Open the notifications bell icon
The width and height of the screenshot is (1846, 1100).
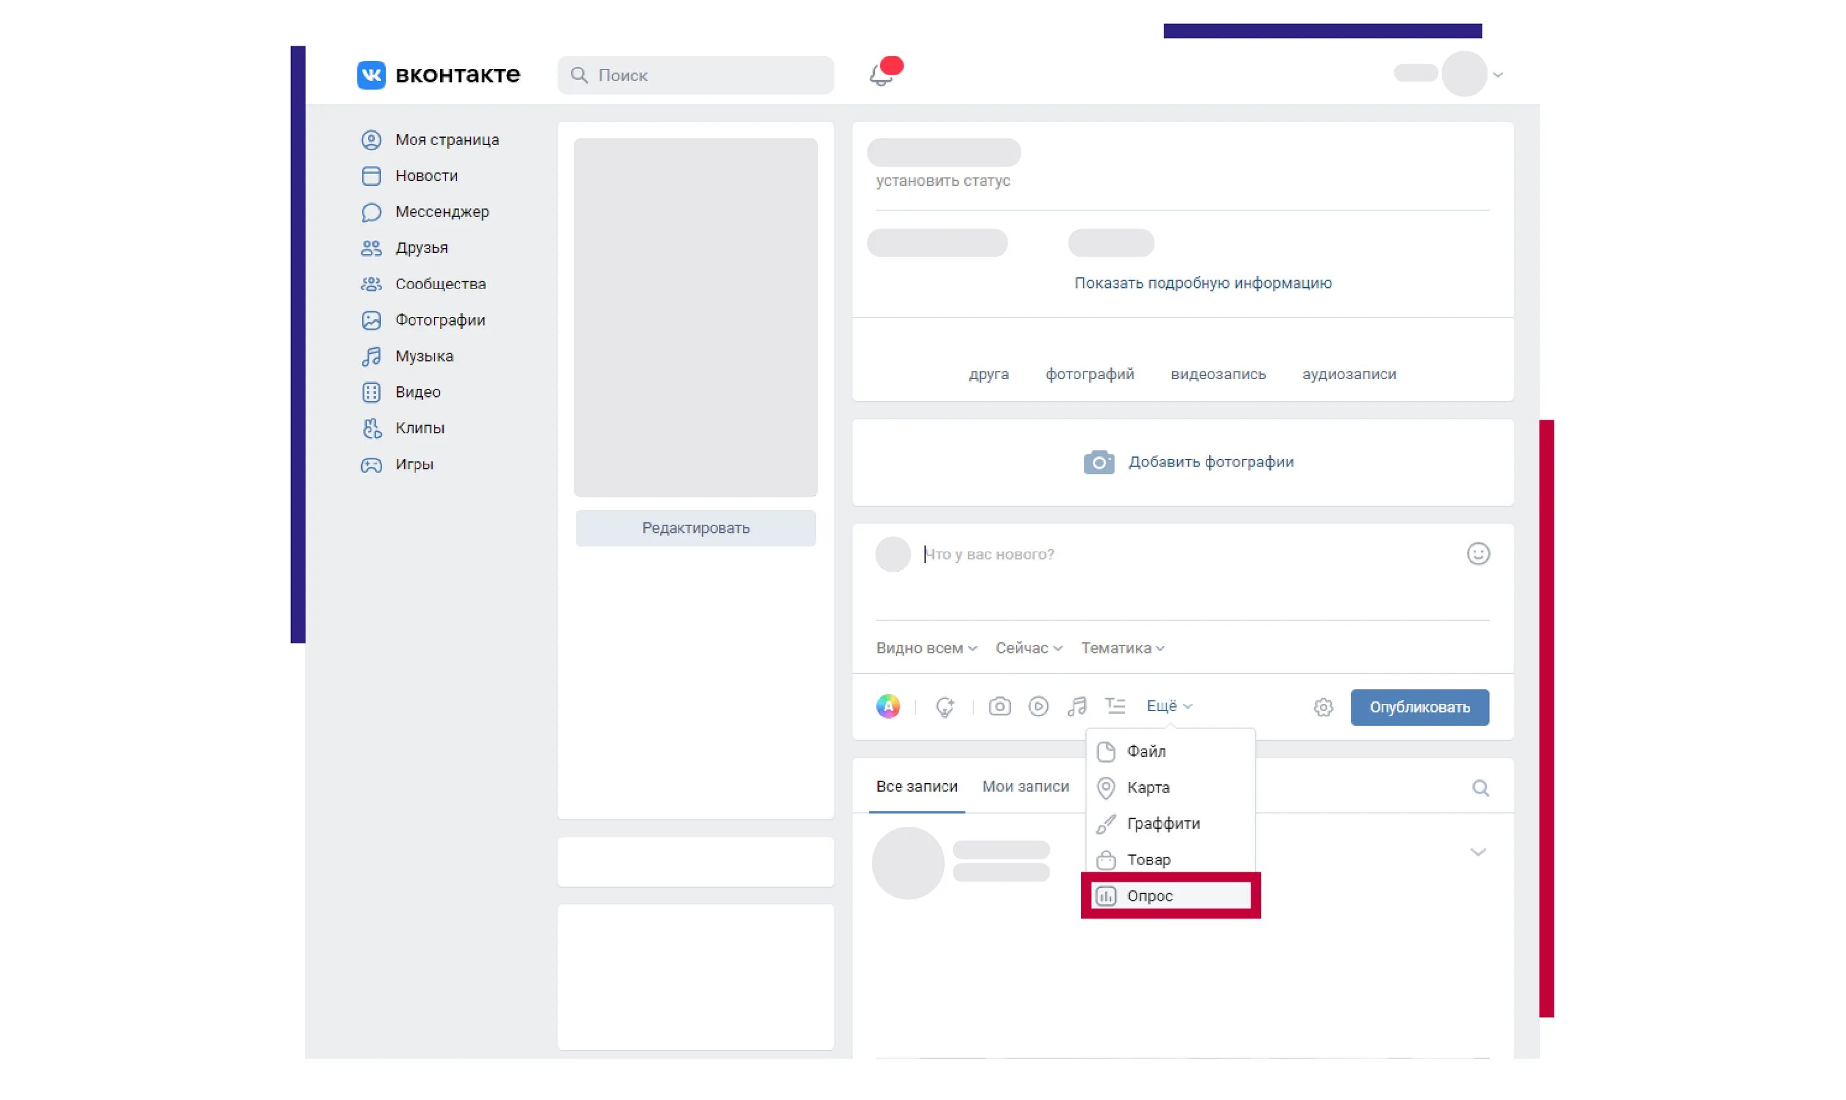pyautogui.click(x=880, y=74)
